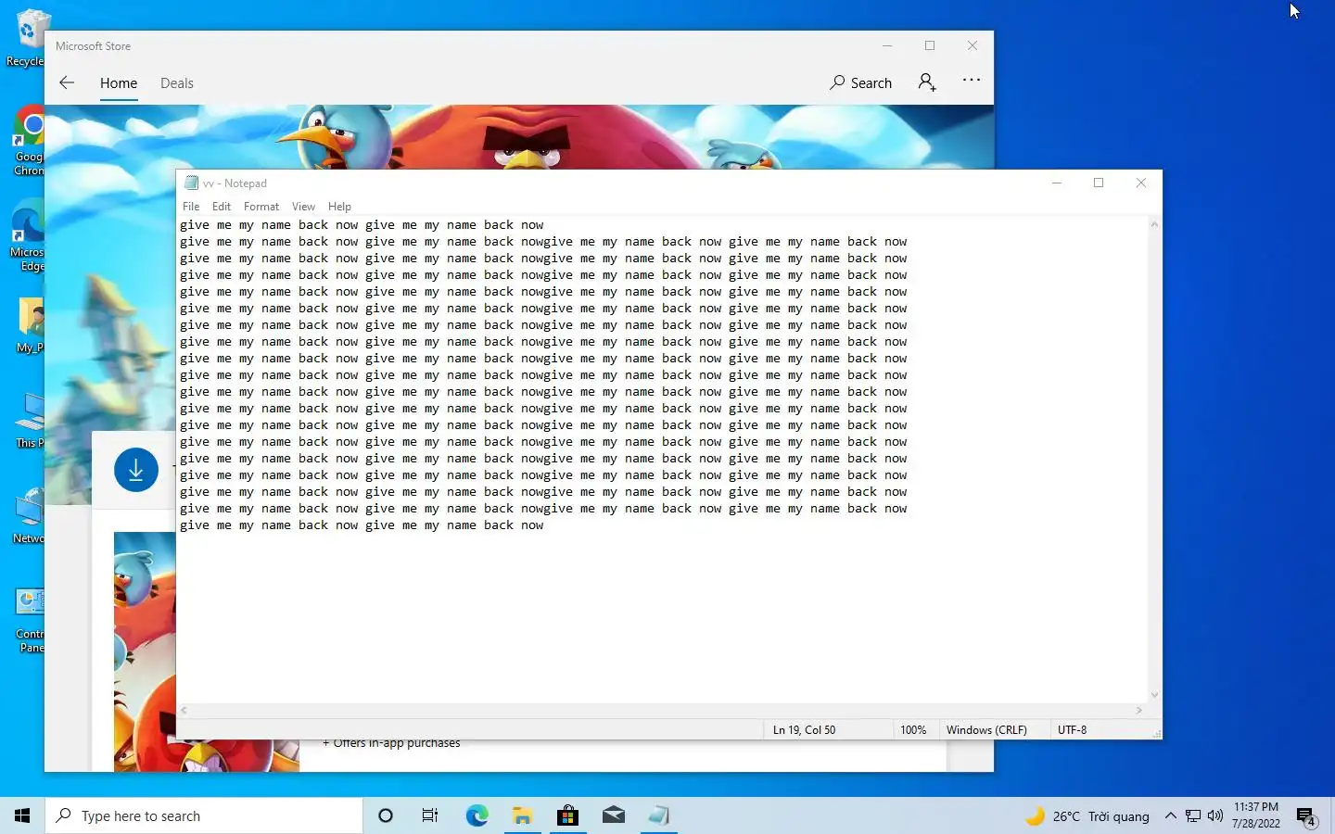The height and width of the screenshot is (834, 1335).
Task: Click Notepad vertical scrollbar down arrow
Action: 1154,695
